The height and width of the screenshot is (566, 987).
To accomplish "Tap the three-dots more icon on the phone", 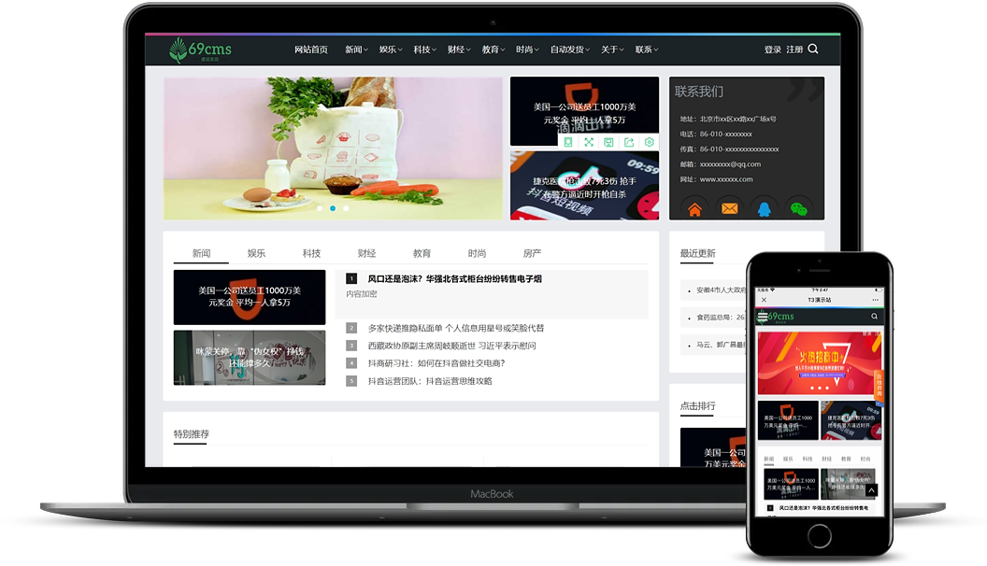I will coord(875,300).
